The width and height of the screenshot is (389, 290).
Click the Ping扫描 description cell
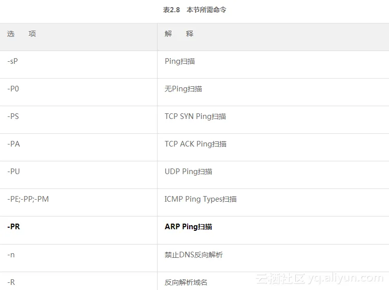coord(179,61)
